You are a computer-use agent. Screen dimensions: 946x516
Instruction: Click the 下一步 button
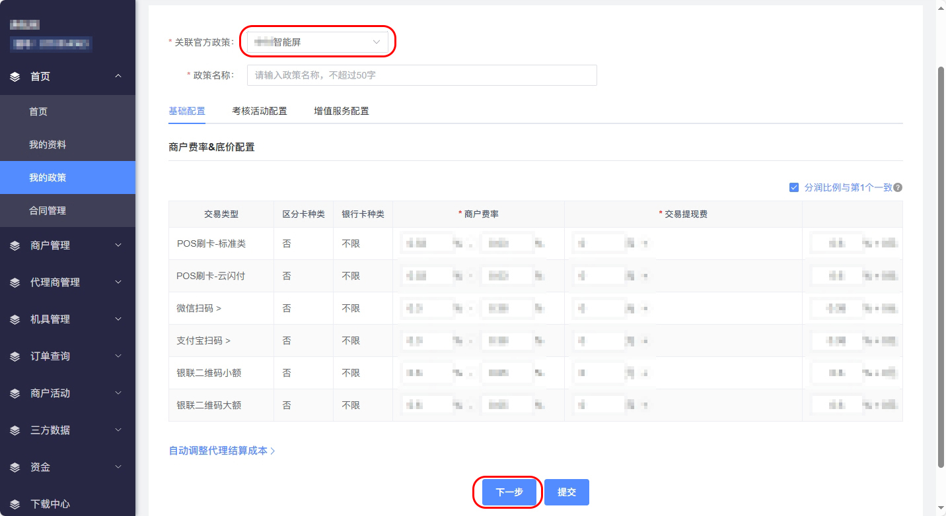point(509,492)
